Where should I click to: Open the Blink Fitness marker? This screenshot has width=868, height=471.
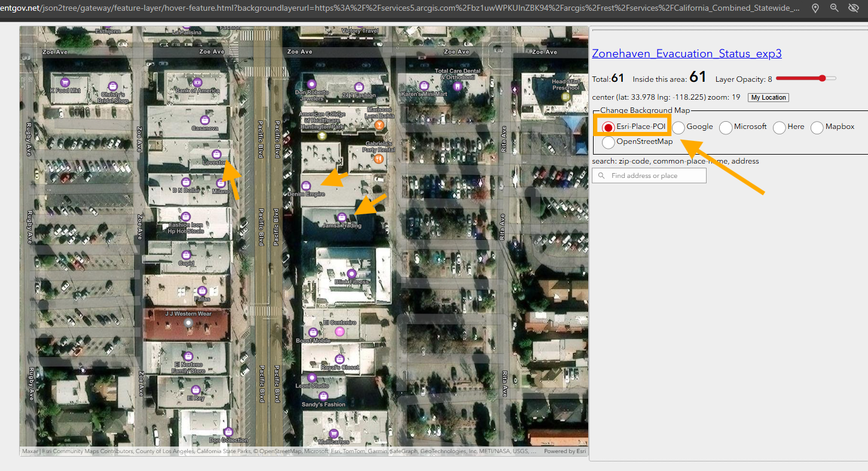click(352, 273)
